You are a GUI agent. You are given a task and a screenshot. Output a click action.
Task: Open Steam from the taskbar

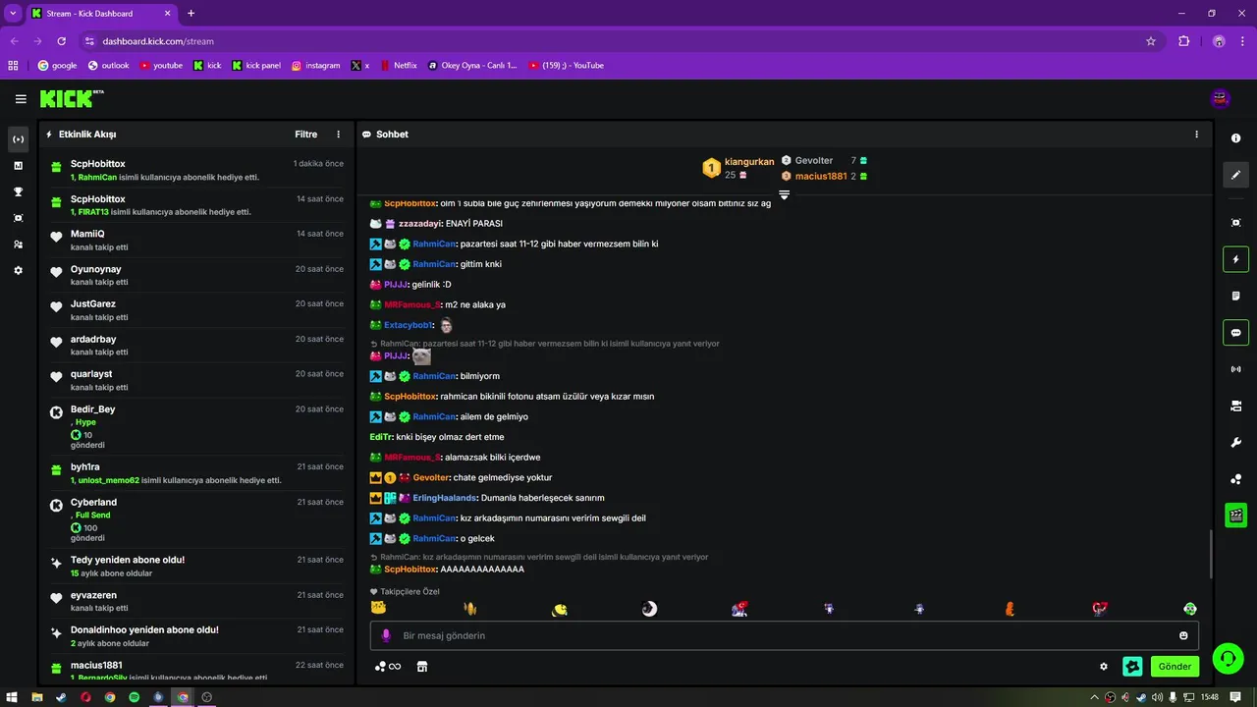point(61,697)
